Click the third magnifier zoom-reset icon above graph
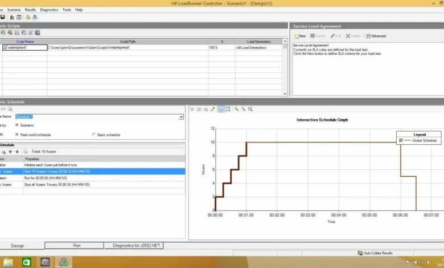This screenshot has width=444, height=268. pos(250,109)
